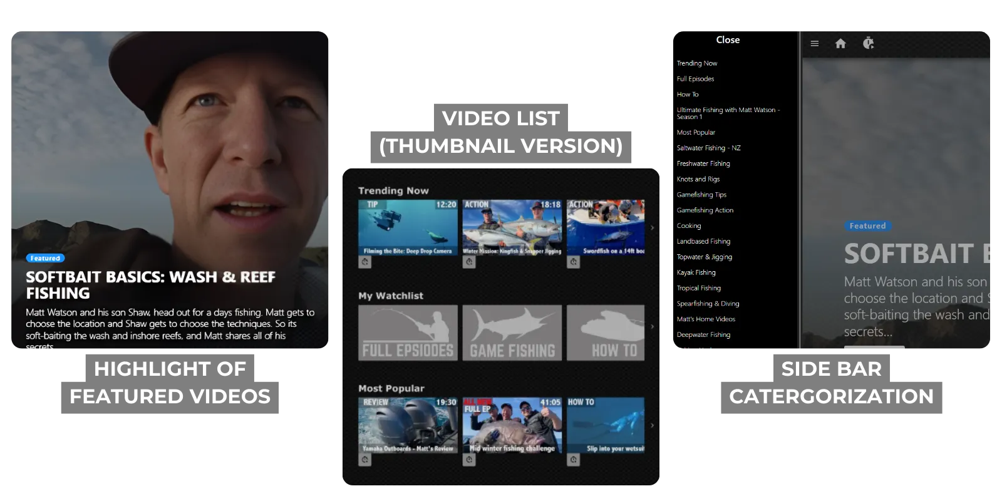Add Mid winter fishing challenge to watchlist
1002x501 pixels.
click(469, 460)
